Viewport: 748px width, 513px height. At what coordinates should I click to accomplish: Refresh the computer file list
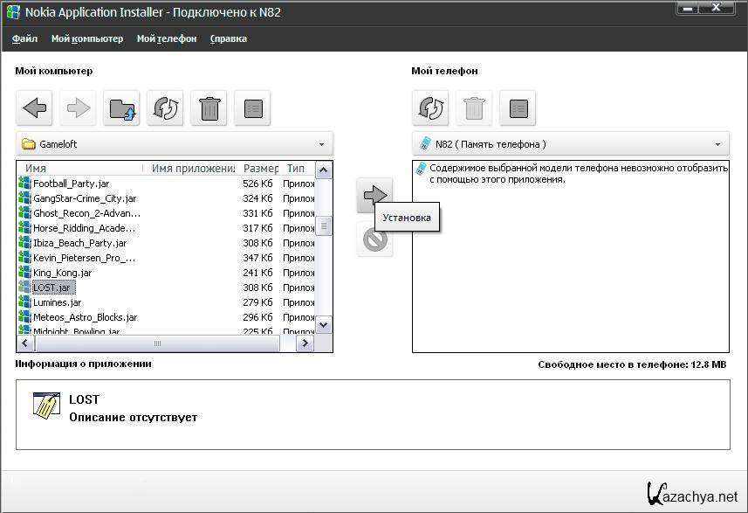pyautogui.click(x=165, y=108)
